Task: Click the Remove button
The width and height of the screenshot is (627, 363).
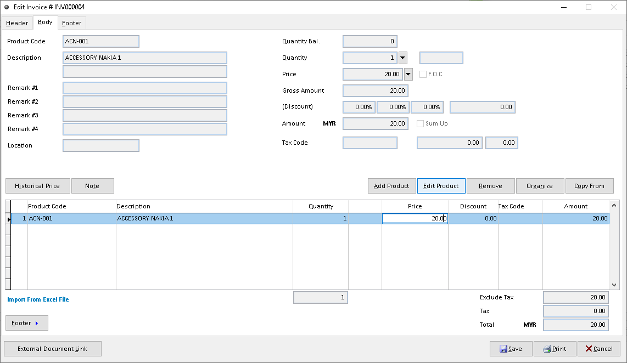Action: point(490,186)
